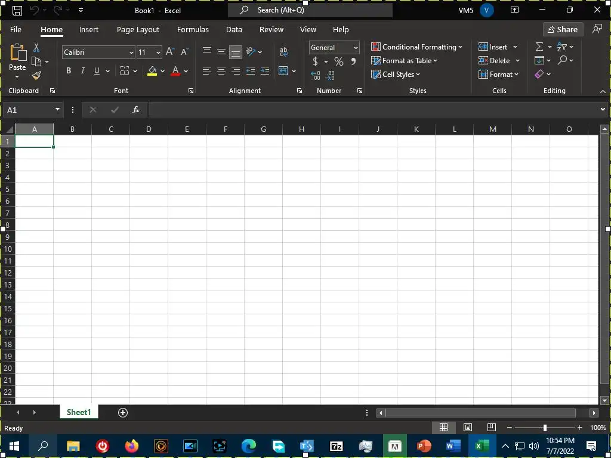Apply the yellow Fill Color
611x458 pixels.
coord(152,71)
